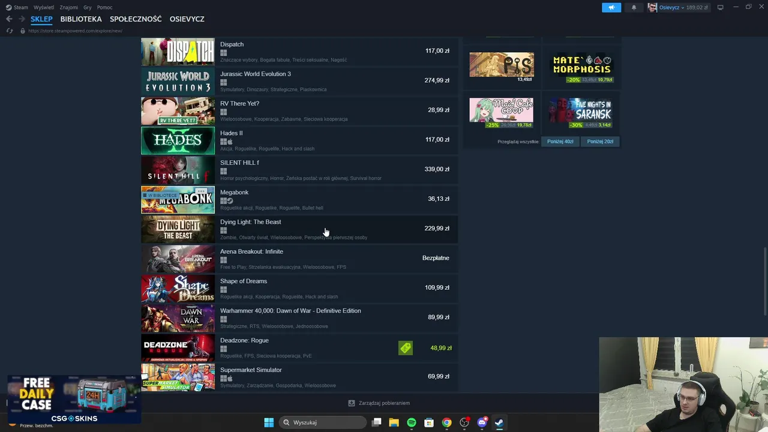Click the 48,99 zł discounted price
The height and width of the screenshot is (432, 768).
tap(441, 348)
